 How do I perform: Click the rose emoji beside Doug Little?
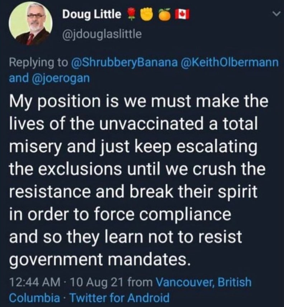131,14
